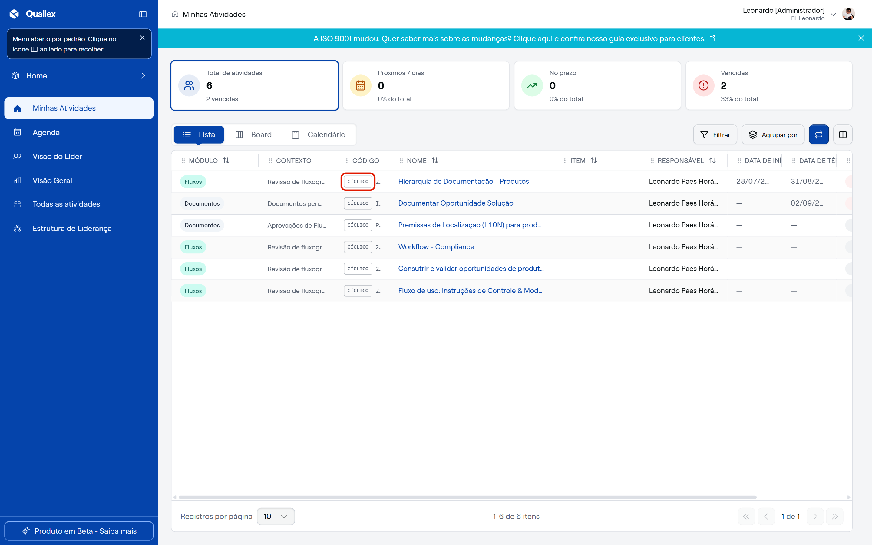Sort by the RESPONSÁVEL column
This screenshot has width=872, height=545.
tap(712, 160)
